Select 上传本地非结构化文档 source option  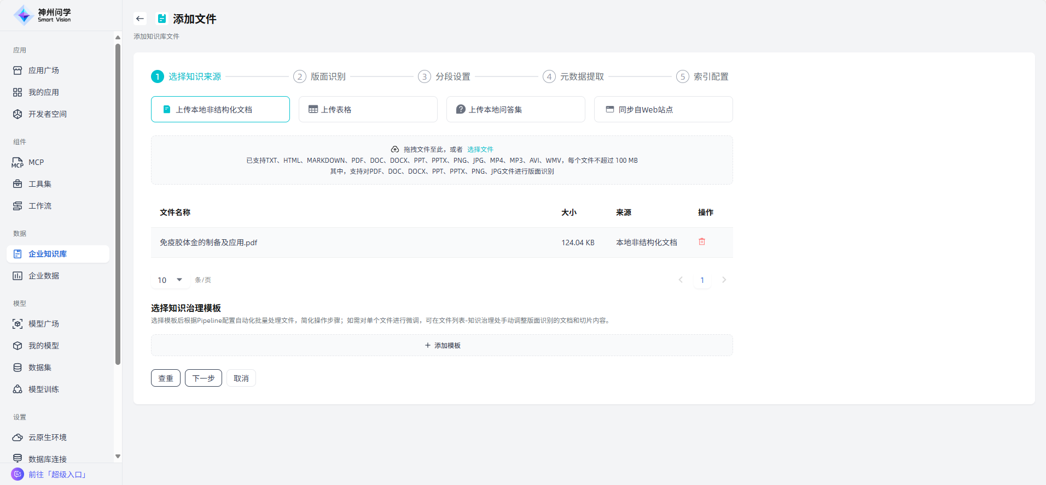(220, 109)
